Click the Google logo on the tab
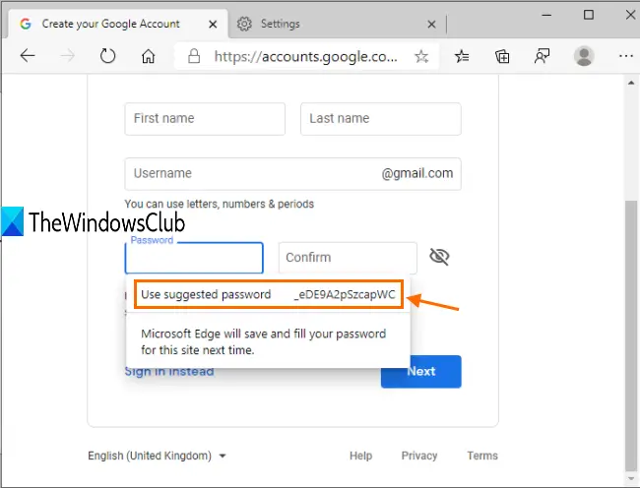640x488 pixels. [x=26, y=24]
